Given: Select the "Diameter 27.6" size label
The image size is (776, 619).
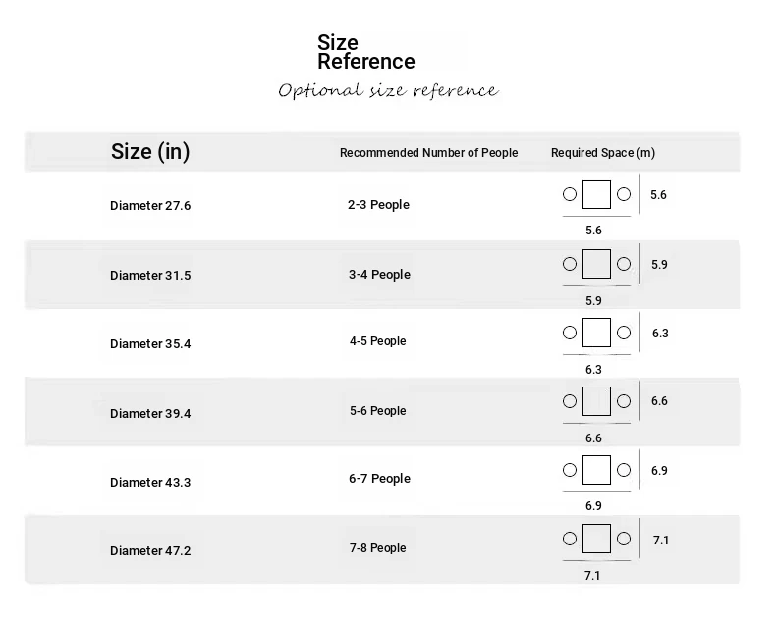Looking at the screenshot, I should [x=150, y=206].
